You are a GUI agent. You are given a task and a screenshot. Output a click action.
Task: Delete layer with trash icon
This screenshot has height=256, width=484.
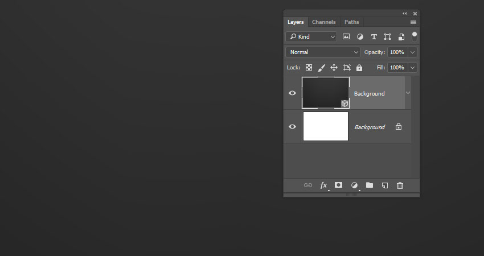click(x=400, y=185)
